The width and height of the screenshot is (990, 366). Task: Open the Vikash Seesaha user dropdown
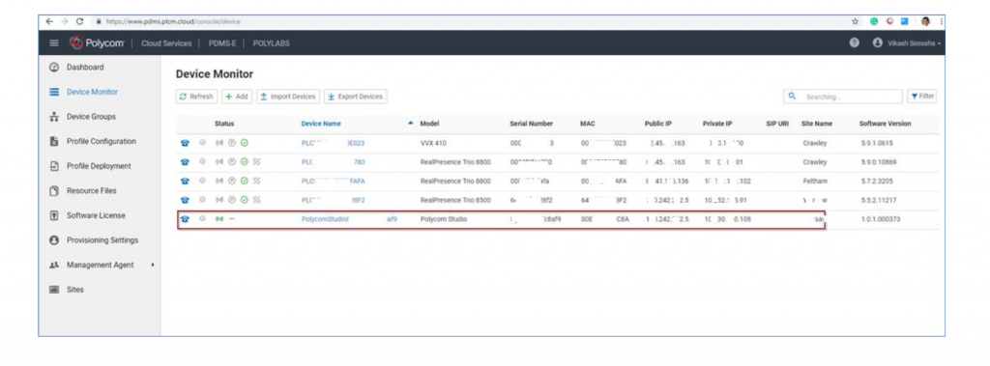coord(914,43)
